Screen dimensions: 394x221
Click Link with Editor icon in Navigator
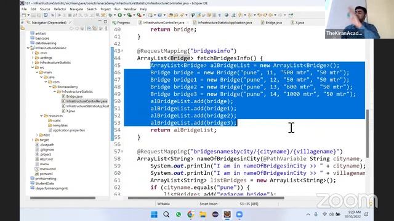95,29
